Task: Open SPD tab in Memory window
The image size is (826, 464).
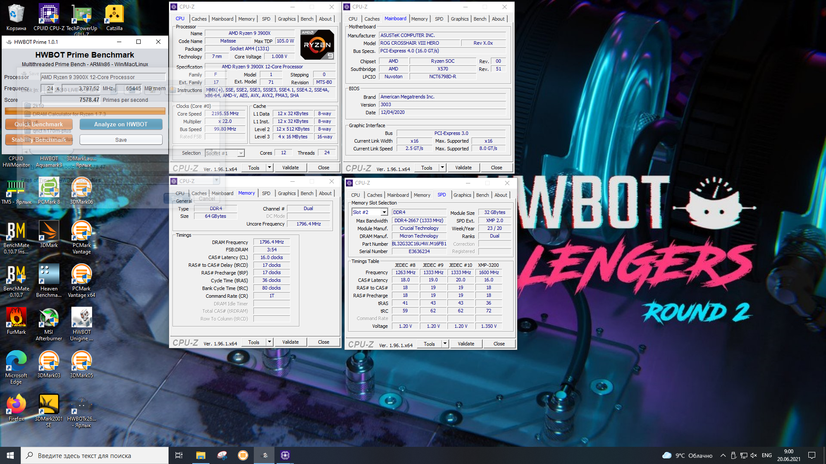Action: (266, 193)
